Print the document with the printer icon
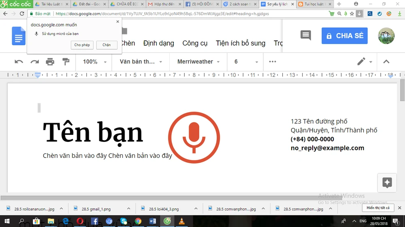 (x=50, y=62)
